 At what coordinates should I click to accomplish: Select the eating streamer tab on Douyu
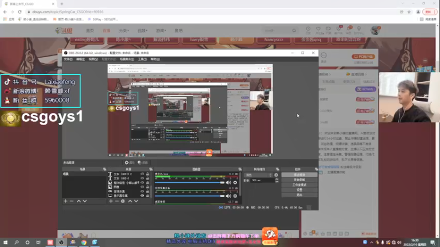[x=87, y=40]
